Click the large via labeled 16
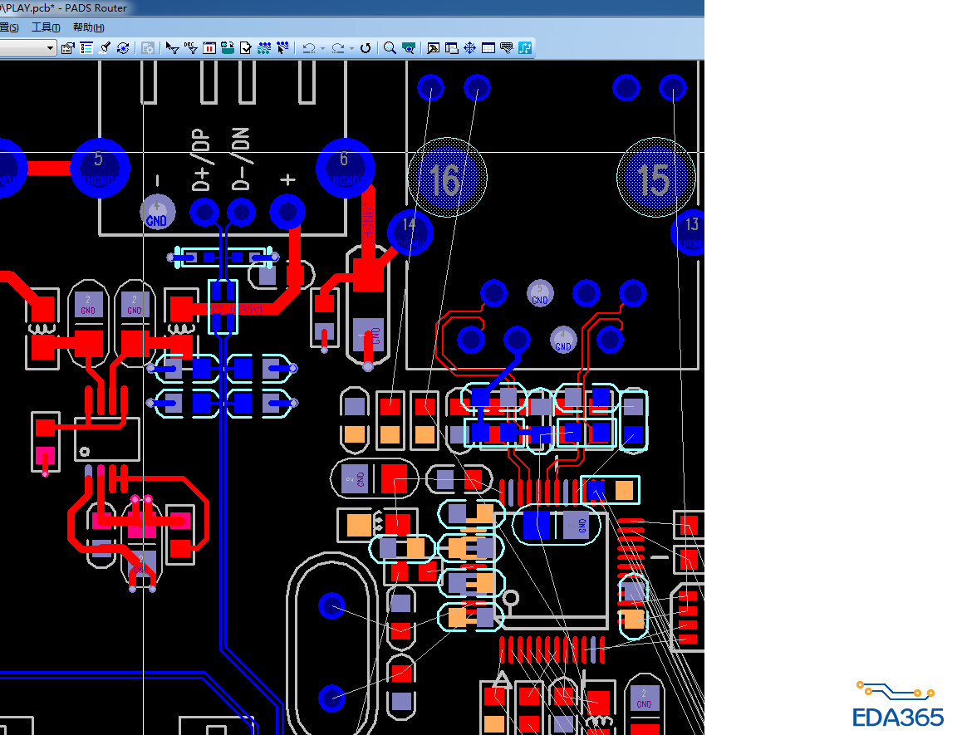Screen dimensions: 957x735 (448, 178)
